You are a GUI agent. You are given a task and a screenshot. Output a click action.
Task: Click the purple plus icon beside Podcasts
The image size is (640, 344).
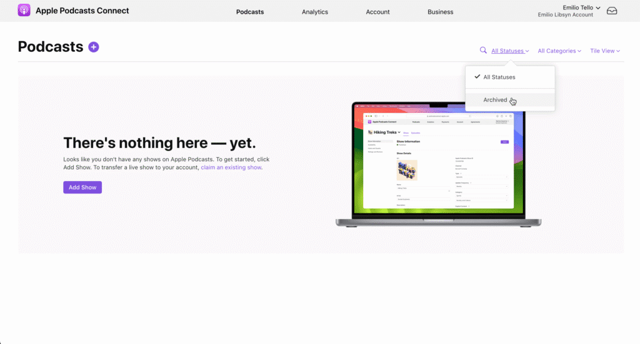(94, 47)
